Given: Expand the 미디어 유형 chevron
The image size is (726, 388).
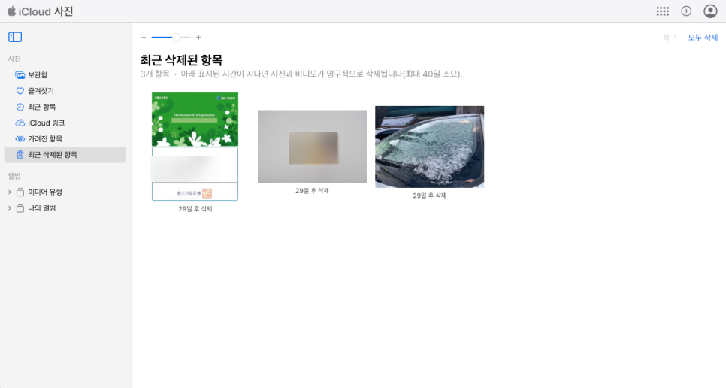Looking at the screenshot, I should pos(9,192).
